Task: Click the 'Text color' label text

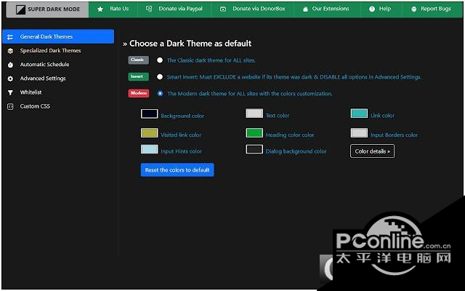Action: 278,116
